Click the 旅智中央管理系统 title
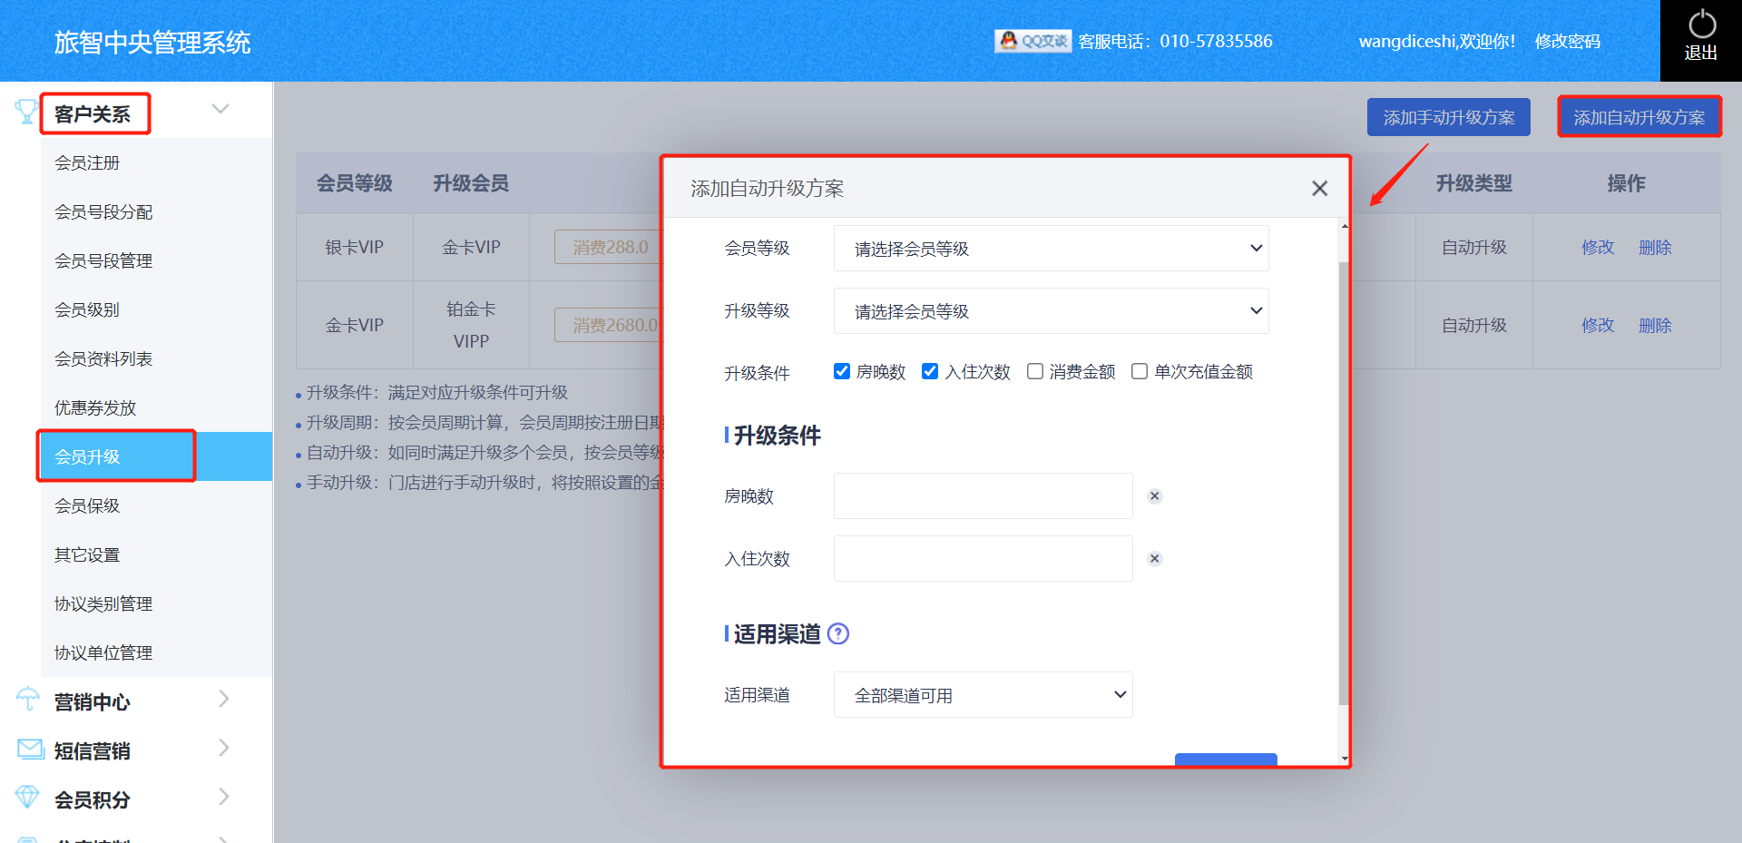Image resolution: width=1742 pixels, height=843 pixels. (152, 43)
